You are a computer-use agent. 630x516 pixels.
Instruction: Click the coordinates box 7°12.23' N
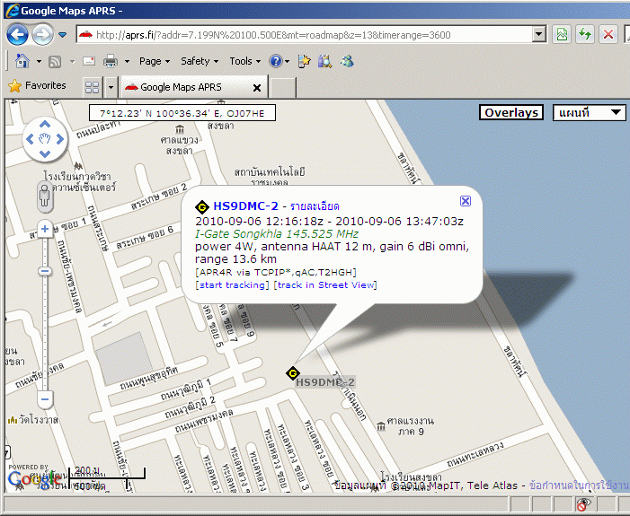click(x=182, y=113)
